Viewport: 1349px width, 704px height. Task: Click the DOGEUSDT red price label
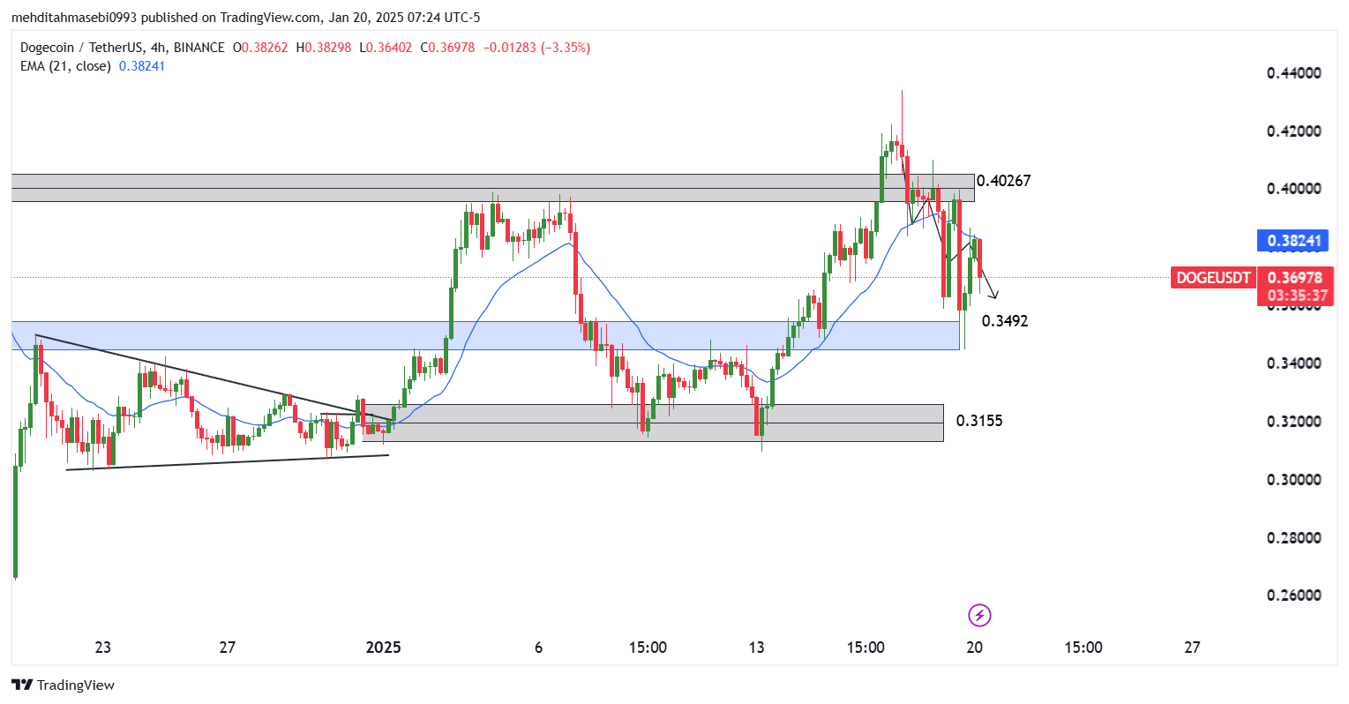pyautogui.click(x=1213, y=278)
